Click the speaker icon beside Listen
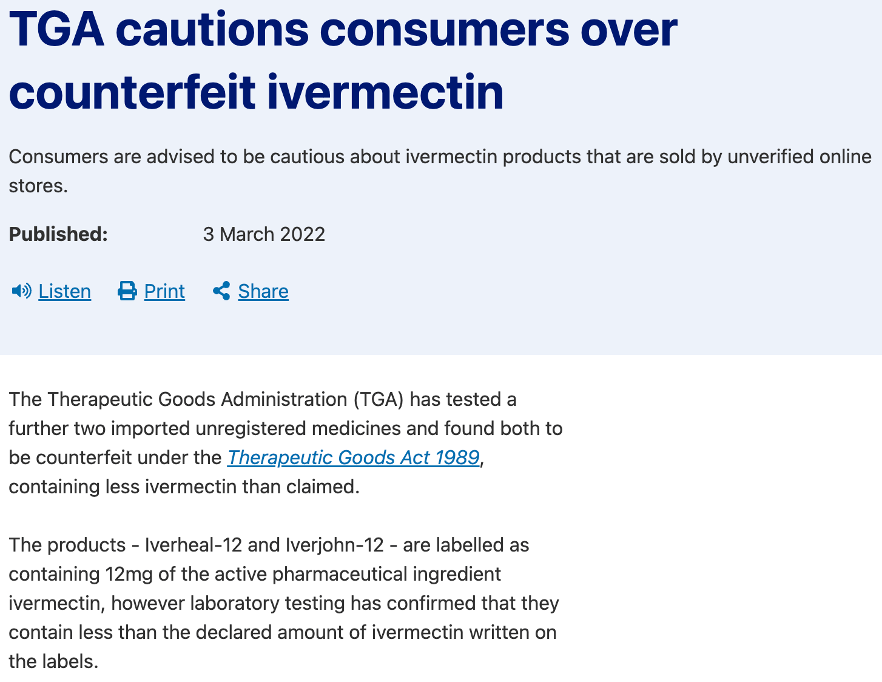 pyautogui.click(x=21, y=291)
